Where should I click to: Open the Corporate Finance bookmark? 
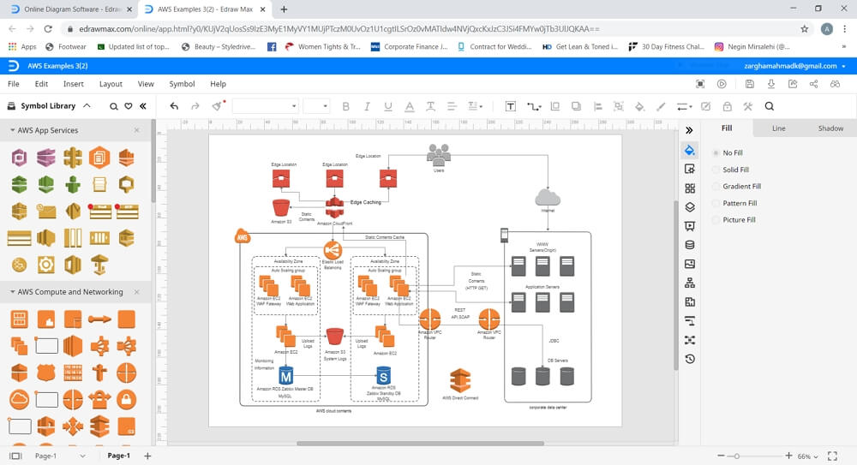pyautogui.click(x=410, y=47)
